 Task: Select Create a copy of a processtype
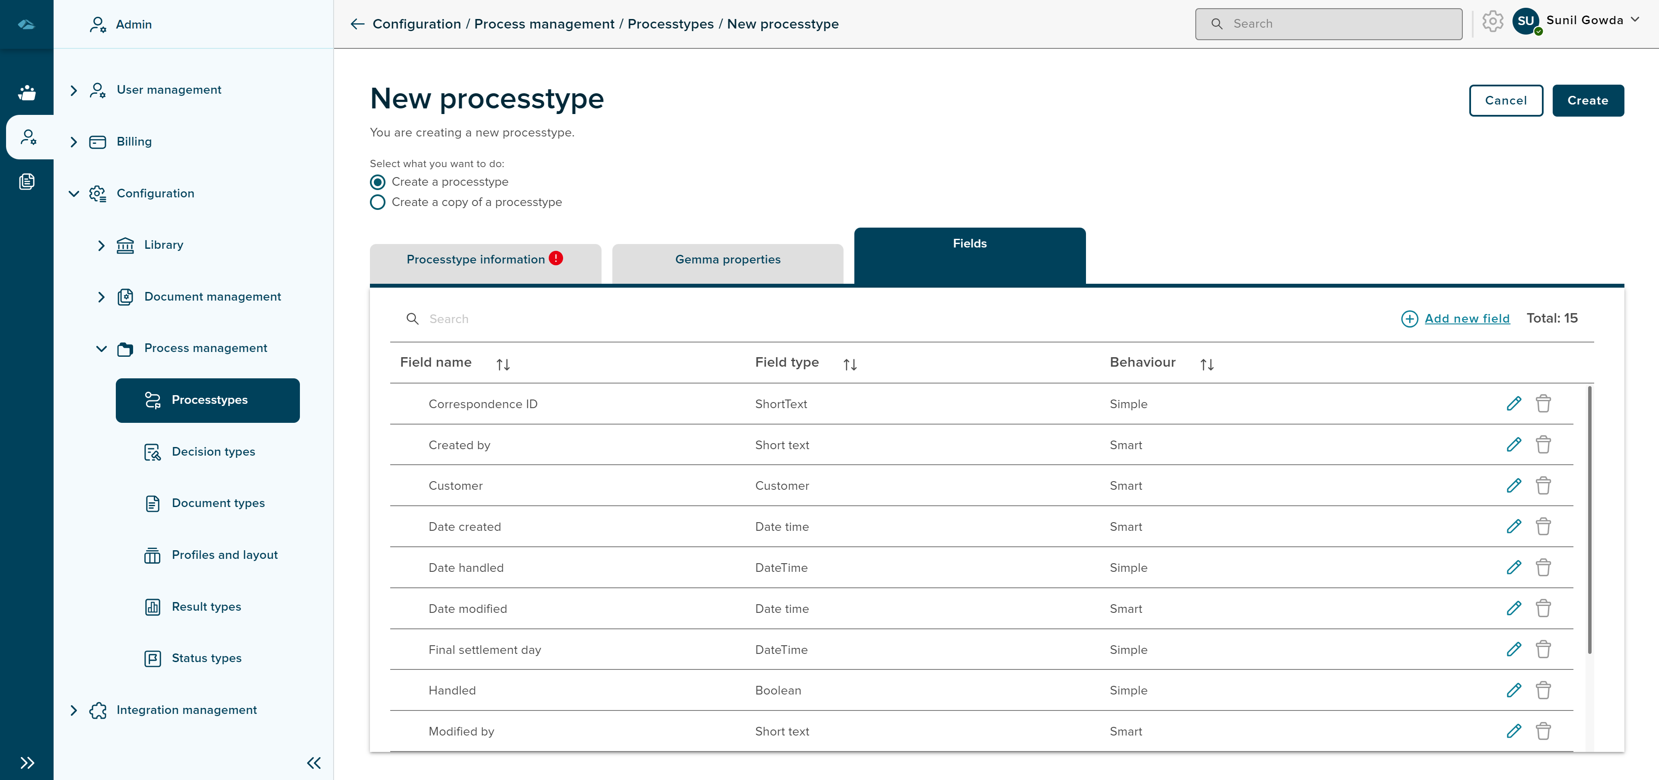[x=378, y=202]
